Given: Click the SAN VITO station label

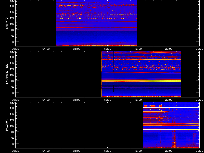Looking at the screenshot, I should pos(7,23).
